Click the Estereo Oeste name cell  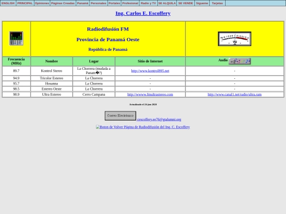[51, 89]
